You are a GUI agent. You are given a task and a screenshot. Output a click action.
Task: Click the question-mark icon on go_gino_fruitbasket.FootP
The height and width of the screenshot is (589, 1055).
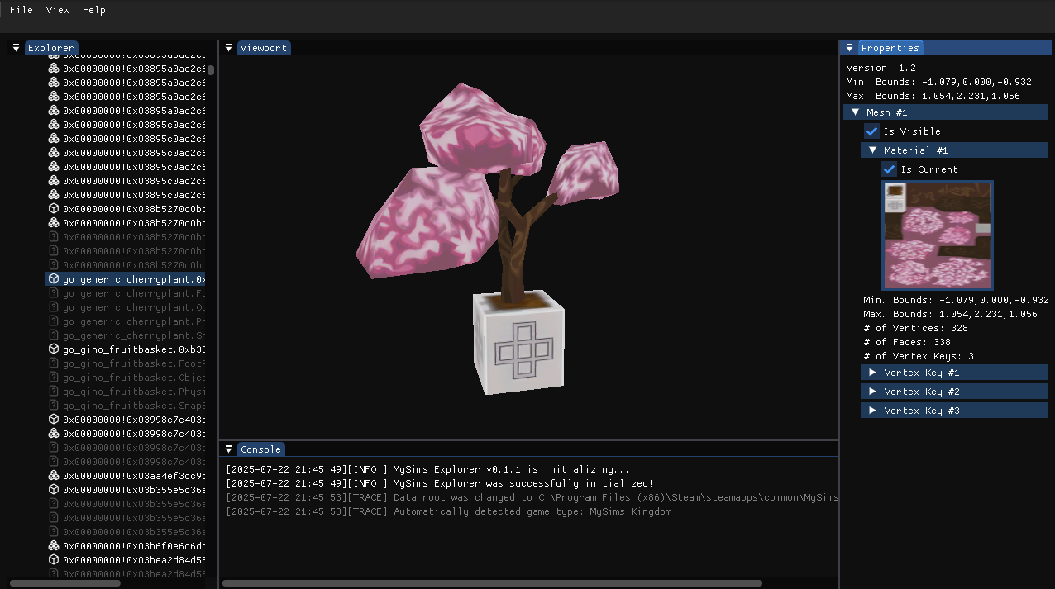click(53, 363)
